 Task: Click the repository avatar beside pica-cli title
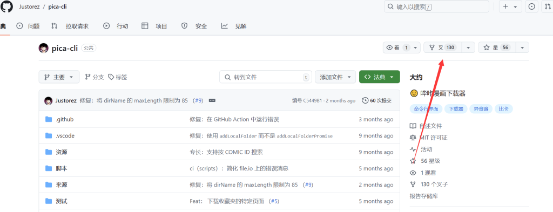[43, 48]
